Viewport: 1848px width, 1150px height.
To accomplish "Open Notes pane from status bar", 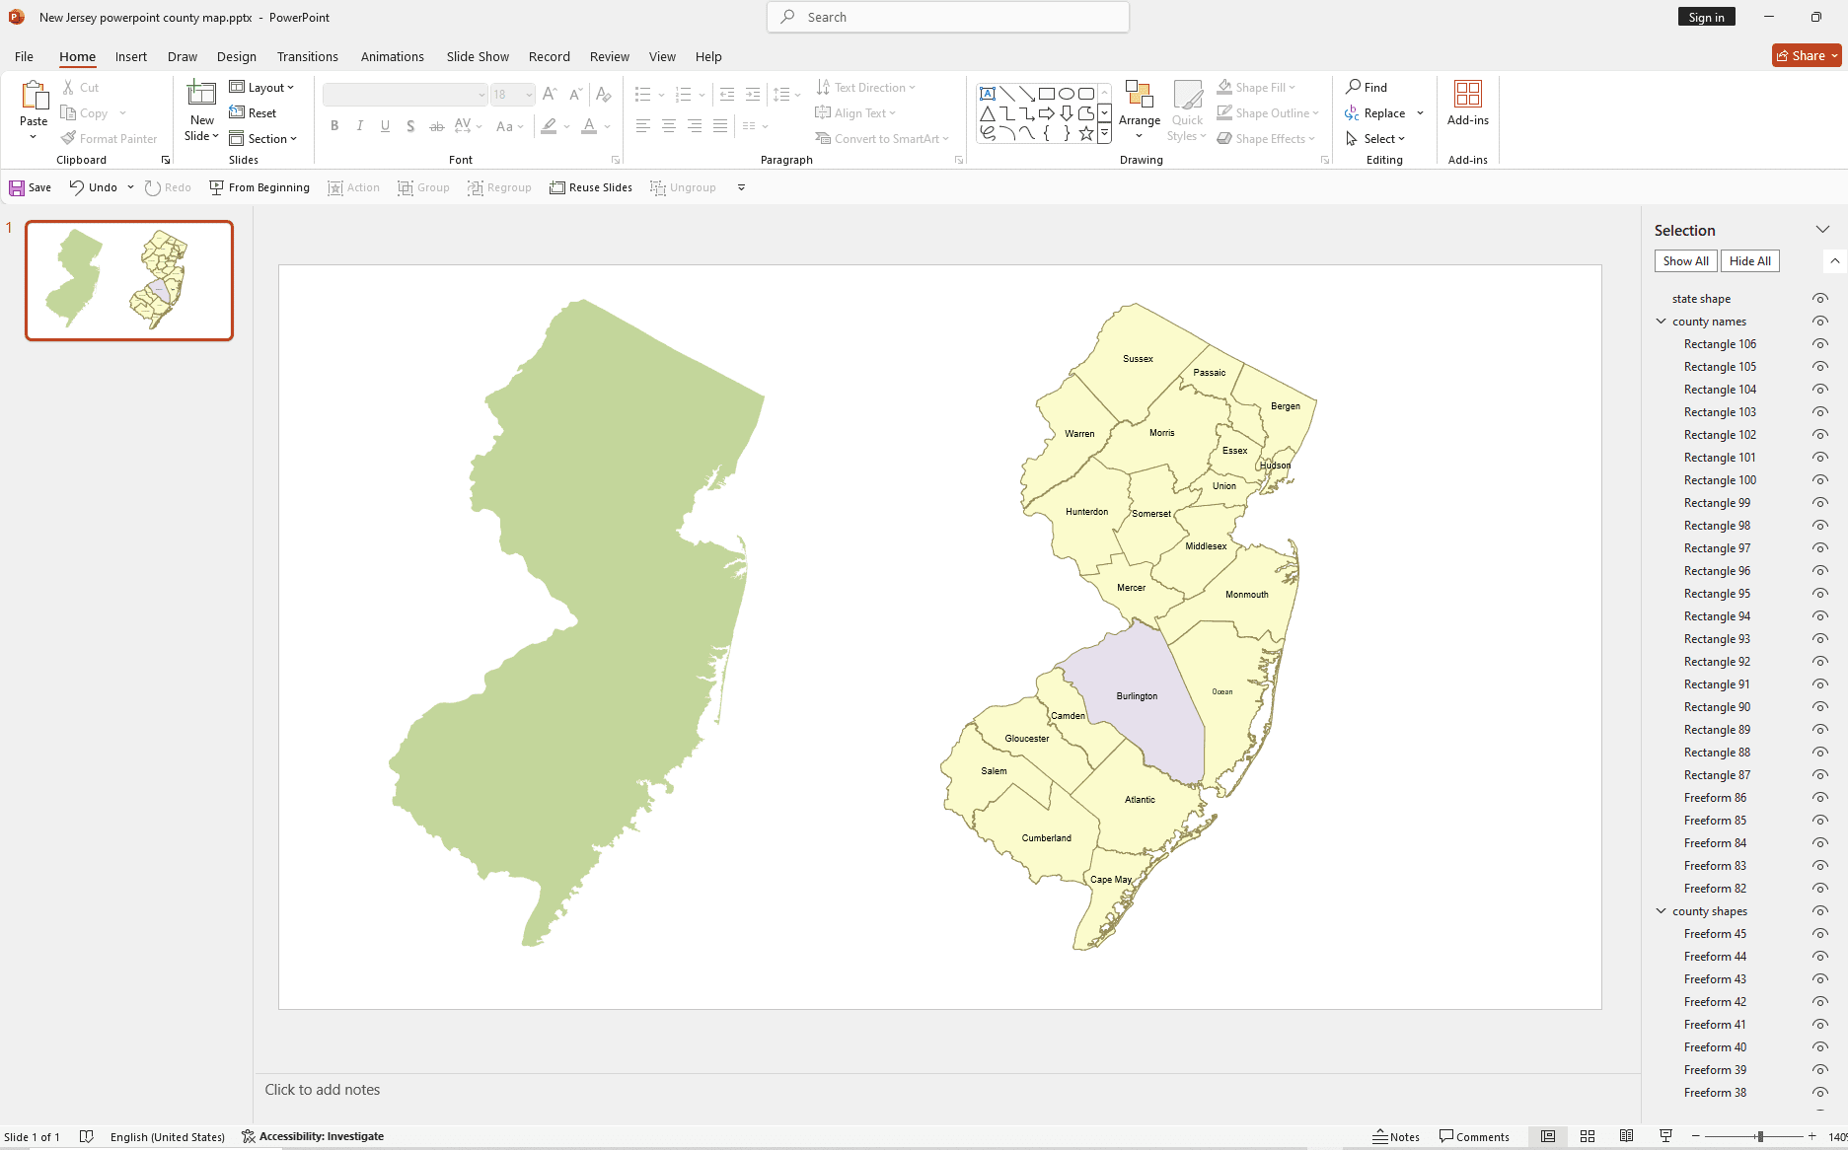I will click(x=1396, y=1137).
